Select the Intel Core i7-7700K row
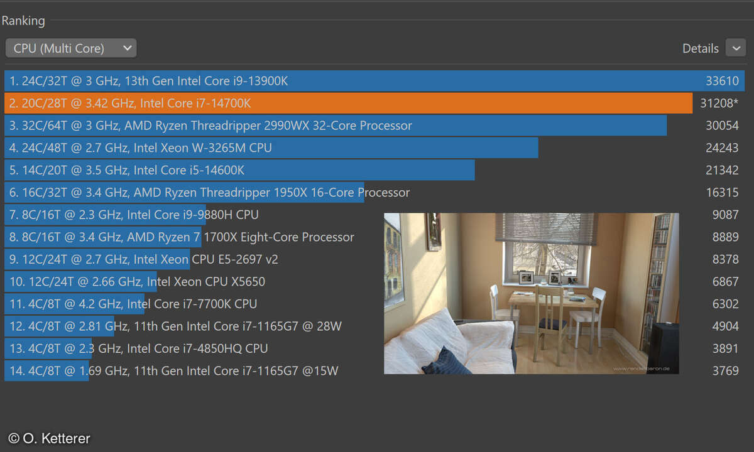This screenshot has width=754, height=452. (x=374, y=304)
